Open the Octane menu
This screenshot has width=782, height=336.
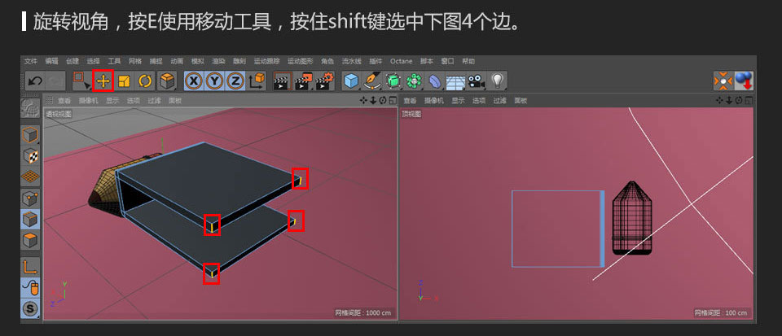pyautogui.click(x=401, y=61)
